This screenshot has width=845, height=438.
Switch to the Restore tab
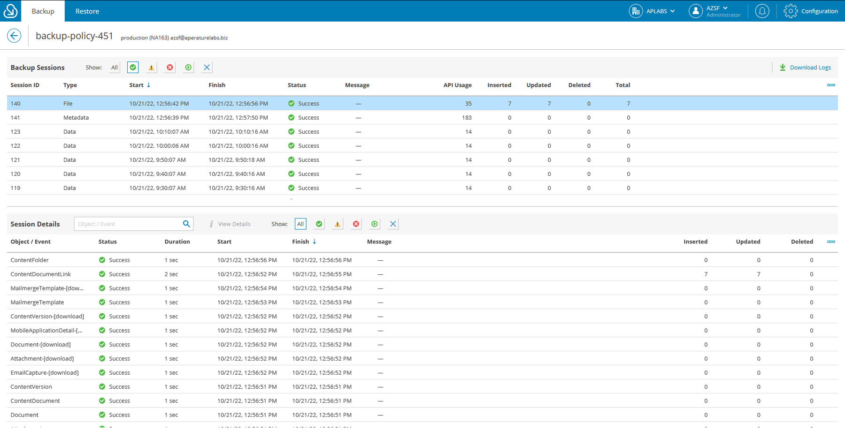[87, 11]
